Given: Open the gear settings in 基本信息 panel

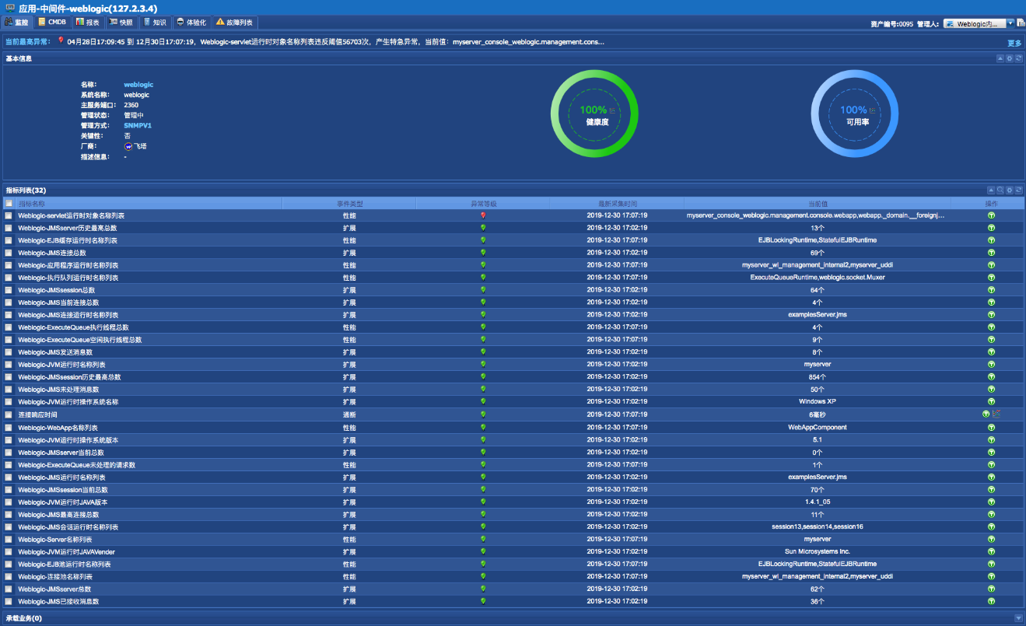Looking at the screenshot, I should pos(1010,58).
